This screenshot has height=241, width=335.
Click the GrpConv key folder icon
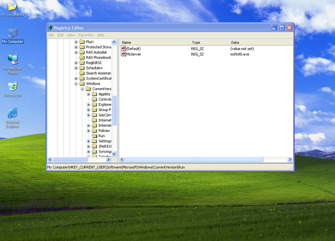(x=95, y=115)
